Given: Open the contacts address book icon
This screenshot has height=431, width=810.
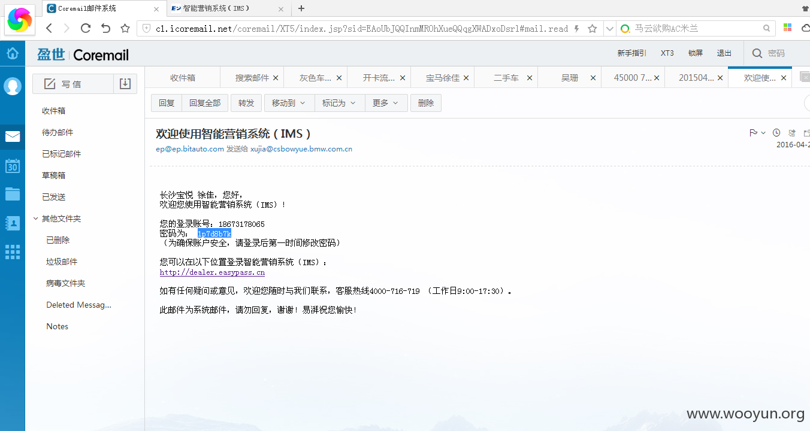Looking at the screenshot, I should click(x=13, y=223).
